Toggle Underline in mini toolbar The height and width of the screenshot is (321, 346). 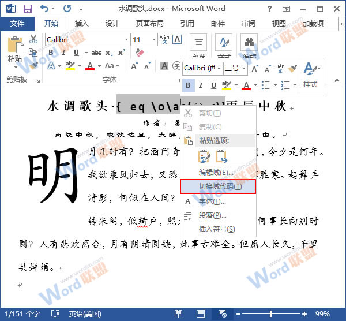(x=213, y=85)
